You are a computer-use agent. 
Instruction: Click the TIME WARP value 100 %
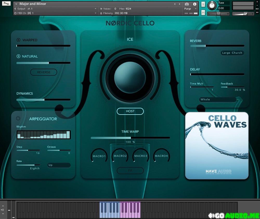[x=130, y=142]
